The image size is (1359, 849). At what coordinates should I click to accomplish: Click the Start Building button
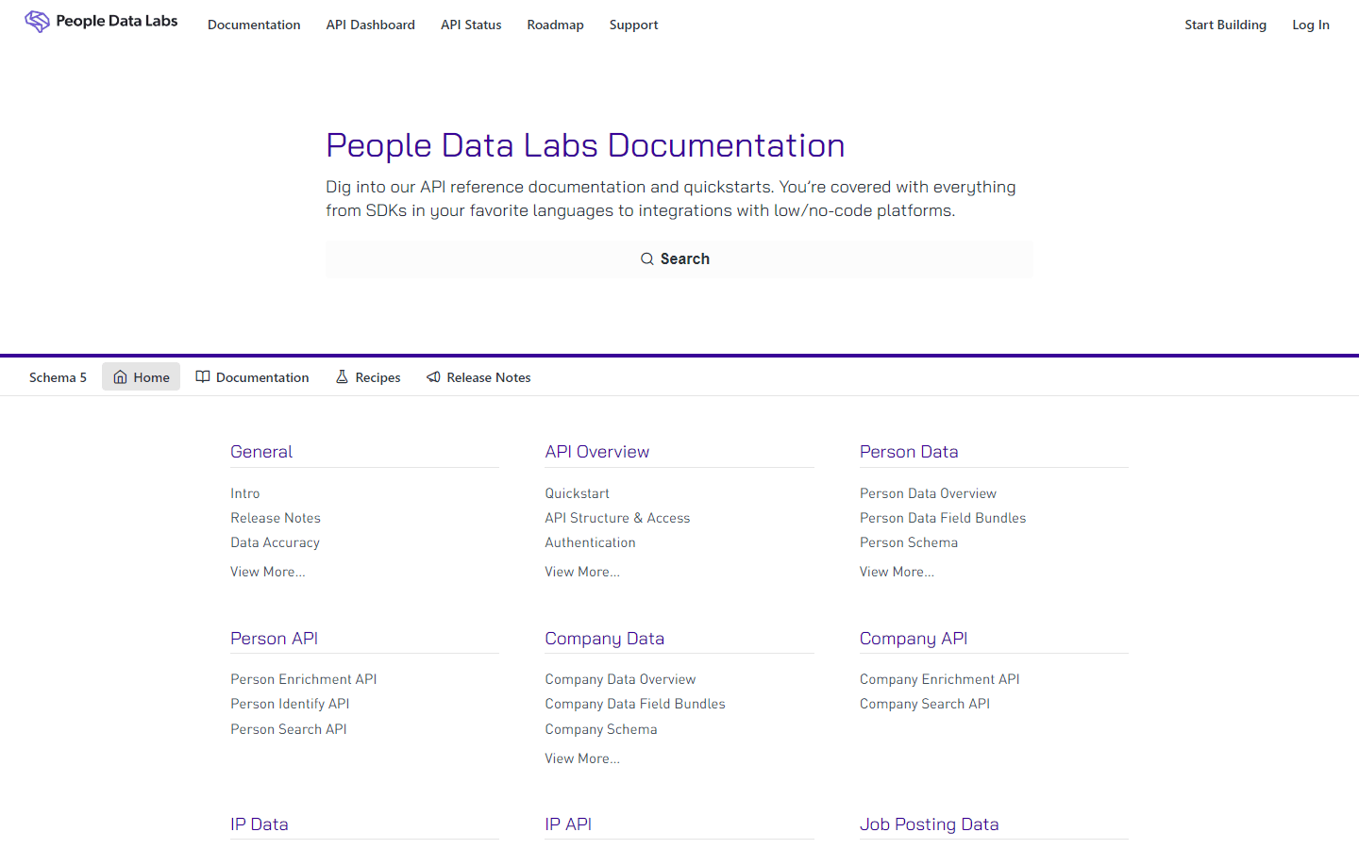[1225, 25]
